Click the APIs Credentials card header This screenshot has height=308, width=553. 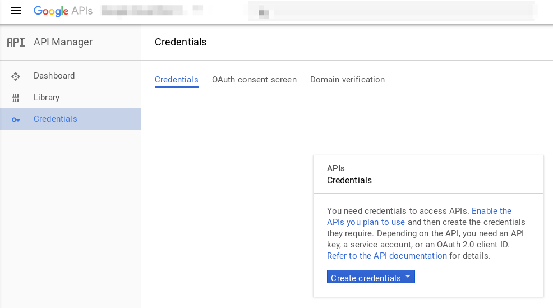[428, 174]
